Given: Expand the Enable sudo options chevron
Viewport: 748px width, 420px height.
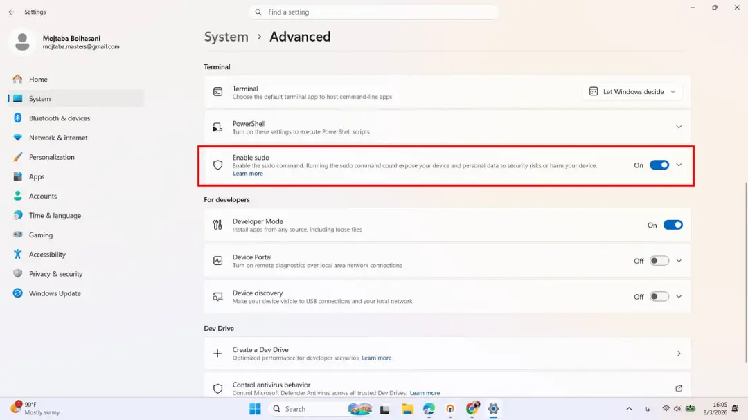Looking at the screenshot, I should point(678,165).
